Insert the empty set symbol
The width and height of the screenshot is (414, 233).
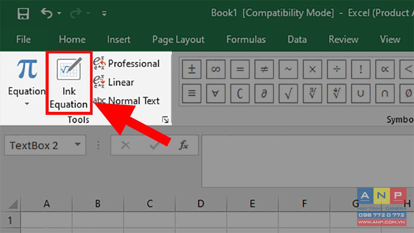407,93
